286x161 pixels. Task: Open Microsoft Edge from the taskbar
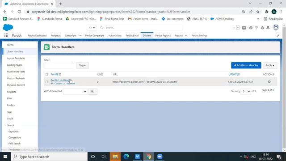pos(126,157)
